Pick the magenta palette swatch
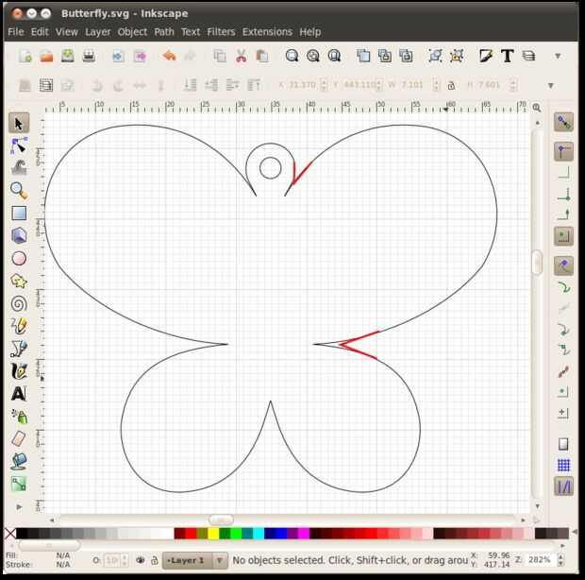 click(x=304, y=534)
